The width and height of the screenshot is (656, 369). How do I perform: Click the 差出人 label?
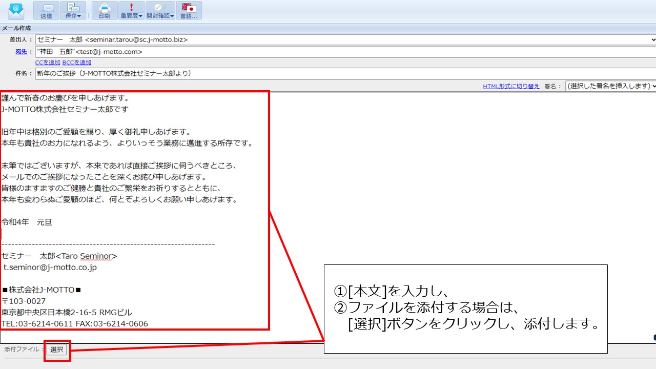tap(21, 39)
